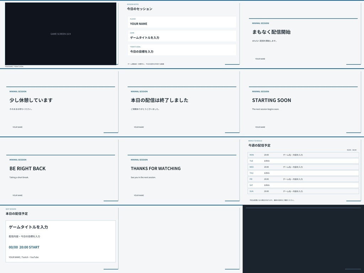Click the text ご視聴ありがとうございました。
The width and height of the screenshot is (364, 273).
point(145,109)
